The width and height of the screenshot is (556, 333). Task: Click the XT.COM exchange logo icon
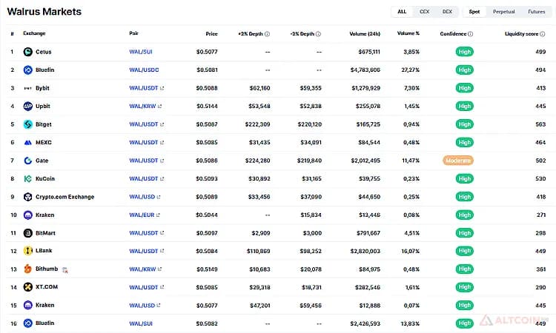27,287
